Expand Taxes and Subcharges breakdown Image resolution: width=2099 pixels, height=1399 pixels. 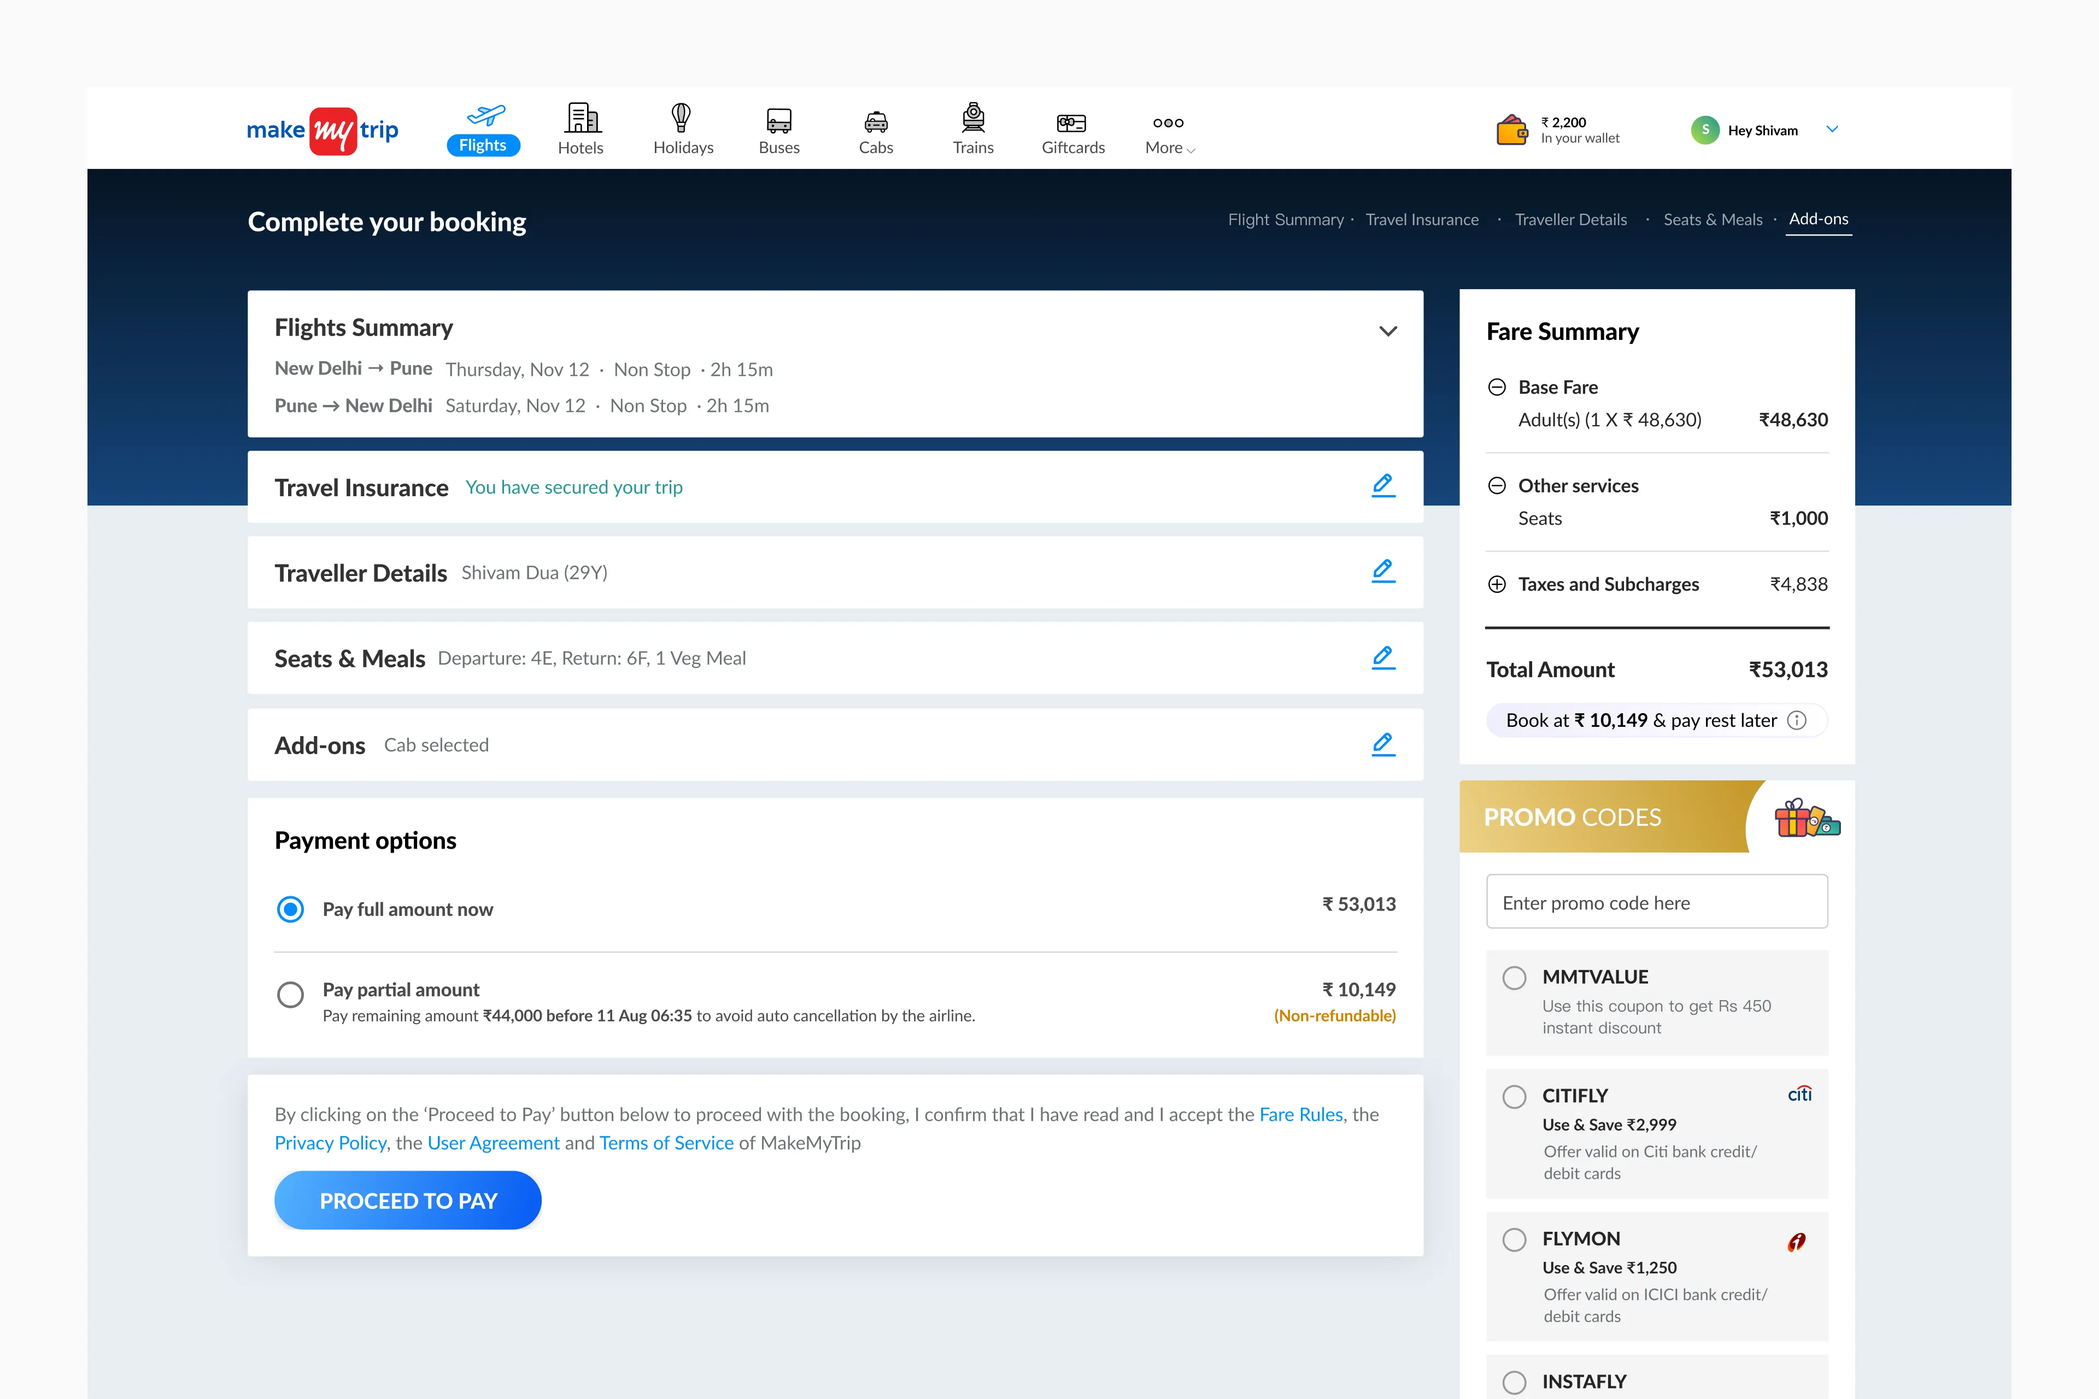(1497, 584)
